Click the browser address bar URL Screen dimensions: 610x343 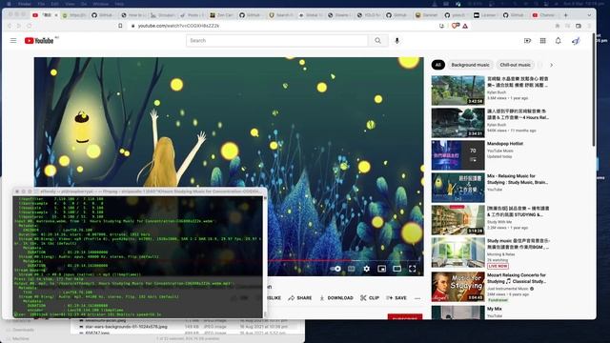pos(178,26)
